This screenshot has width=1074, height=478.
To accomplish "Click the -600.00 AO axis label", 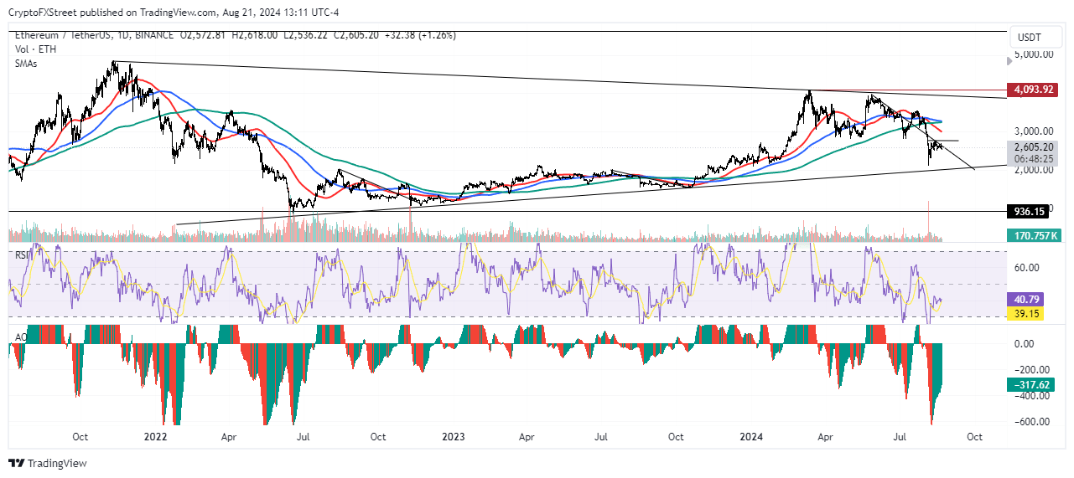I will [x=1033, y=422].
